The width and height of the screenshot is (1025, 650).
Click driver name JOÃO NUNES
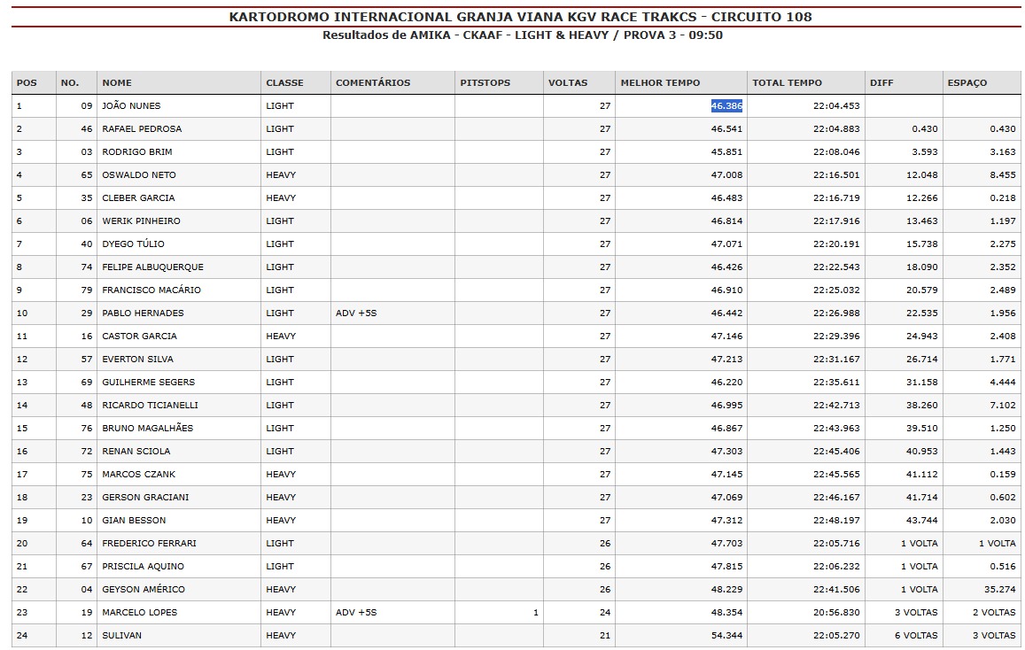[x=131, y=106]
